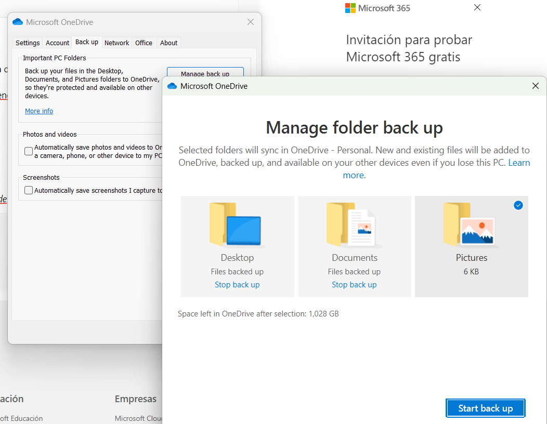
Task: Stop back up for Documents folder
Action: click(354, 285)
